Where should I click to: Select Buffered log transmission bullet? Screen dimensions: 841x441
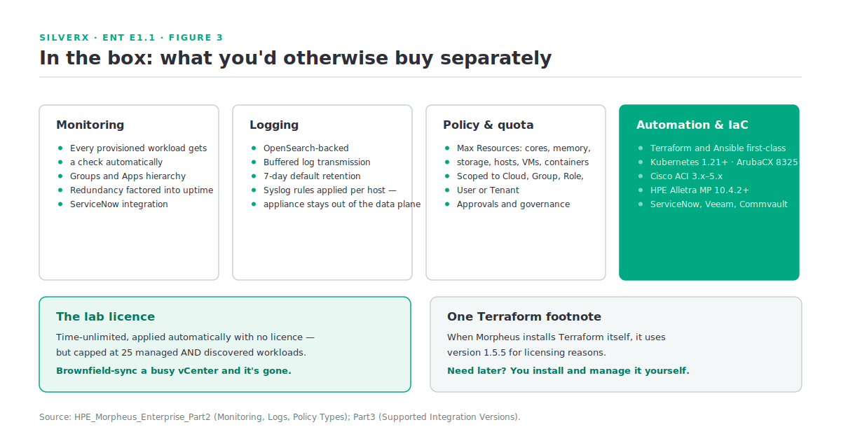point(317,162)
